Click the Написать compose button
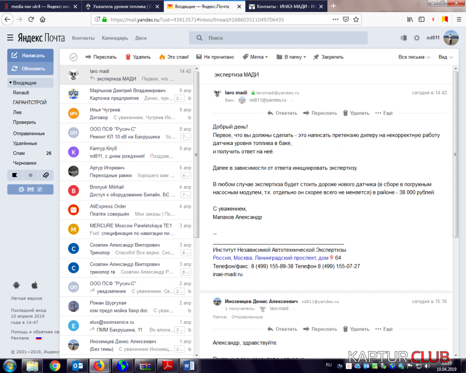The width and height of the screenshot is (466, 373). [31, 55]
